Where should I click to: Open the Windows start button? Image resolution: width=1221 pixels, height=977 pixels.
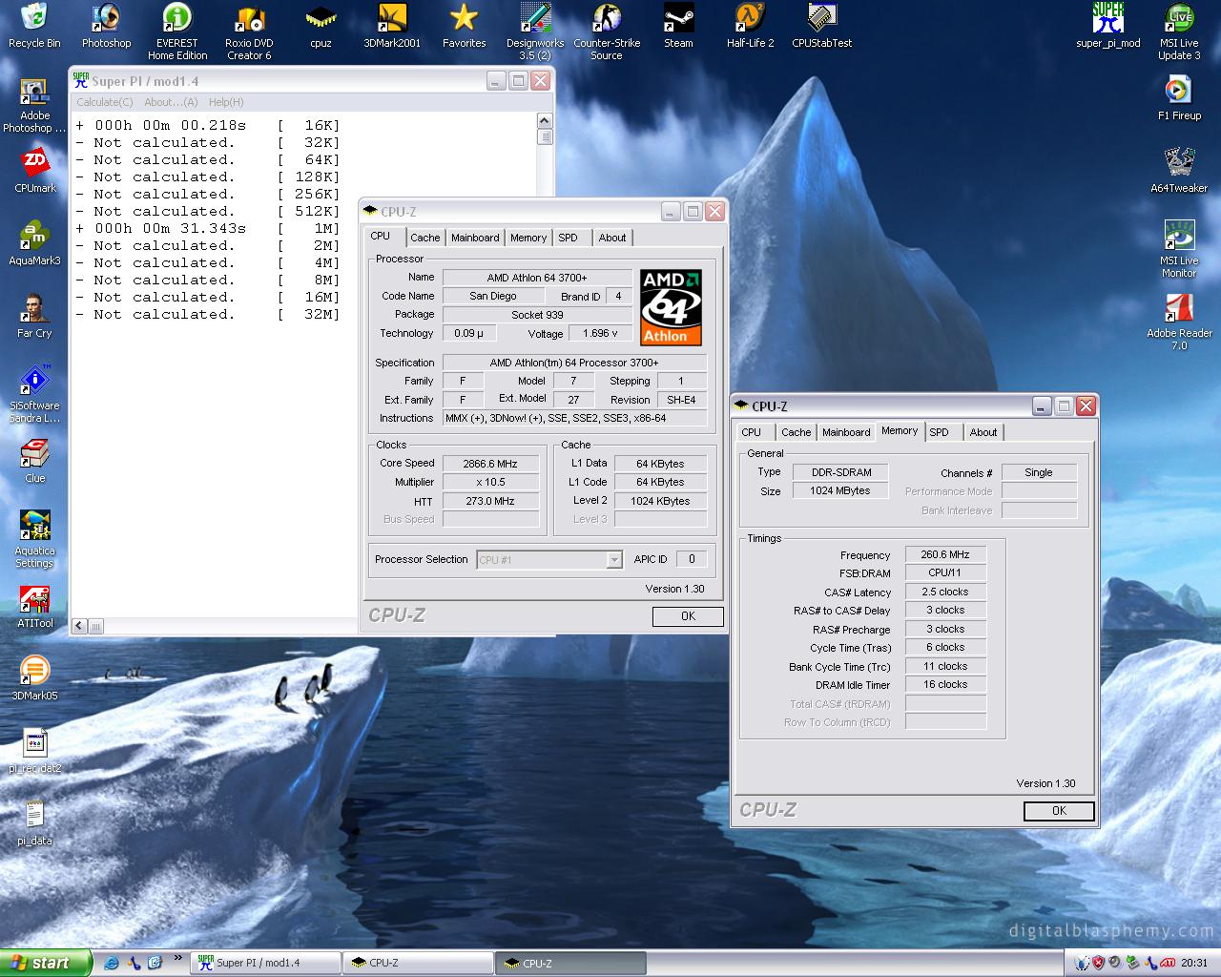tap(46, 963)
